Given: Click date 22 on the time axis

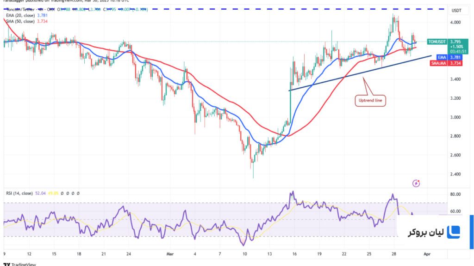Looking at the screenshot, I should click(344, 254).
